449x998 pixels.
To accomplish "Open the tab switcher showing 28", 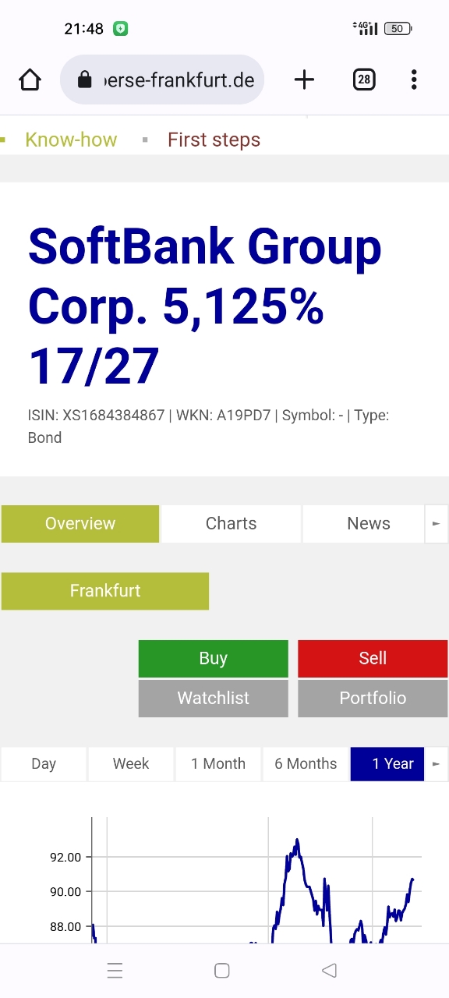I will click(364, 80).
